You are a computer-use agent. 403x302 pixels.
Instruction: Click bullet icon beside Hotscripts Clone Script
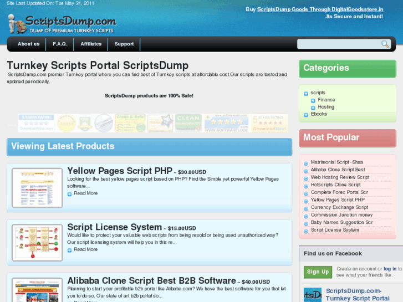(x=306, y=186)
